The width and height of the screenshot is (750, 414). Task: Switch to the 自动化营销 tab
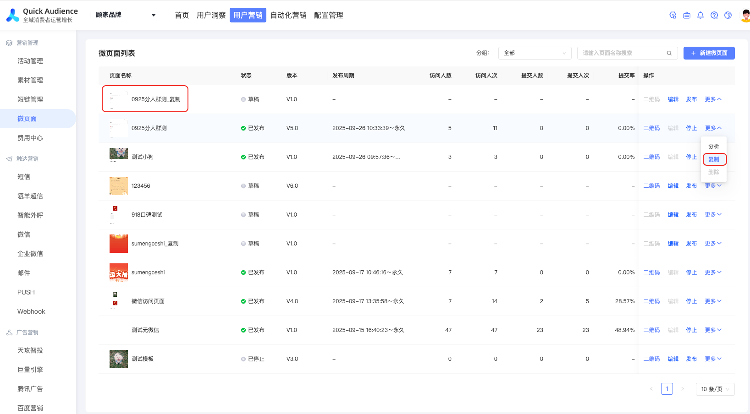(x=288, y=15)
